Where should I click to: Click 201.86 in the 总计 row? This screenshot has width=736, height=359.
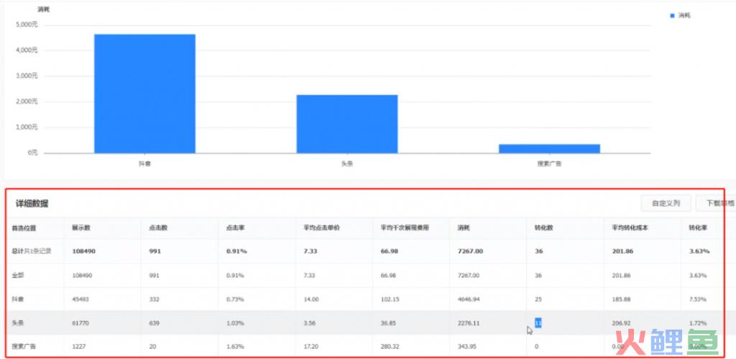[x=623, y=251]
